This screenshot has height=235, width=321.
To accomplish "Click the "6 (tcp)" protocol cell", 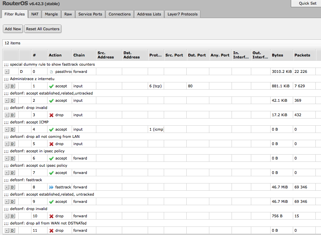I will [x=156, y=86].
